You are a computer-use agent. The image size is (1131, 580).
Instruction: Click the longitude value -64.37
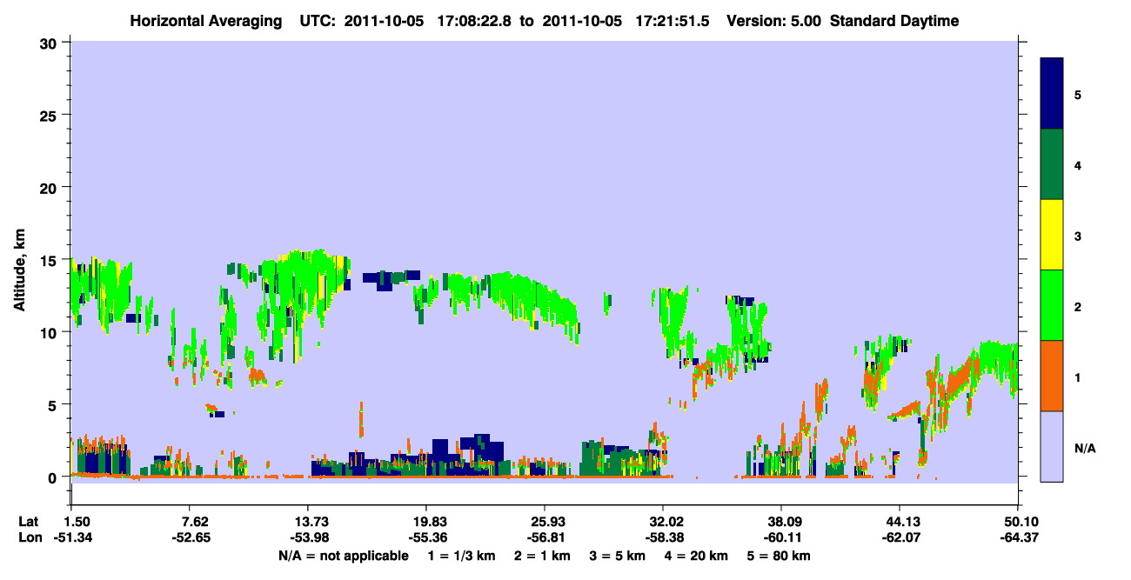pyautogui.click(x=1018, y=537)
